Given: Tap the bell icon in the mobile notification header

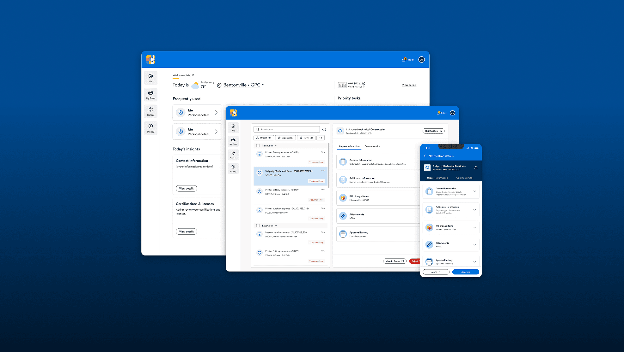Looking at the screenshot, I should coord(476,168).
